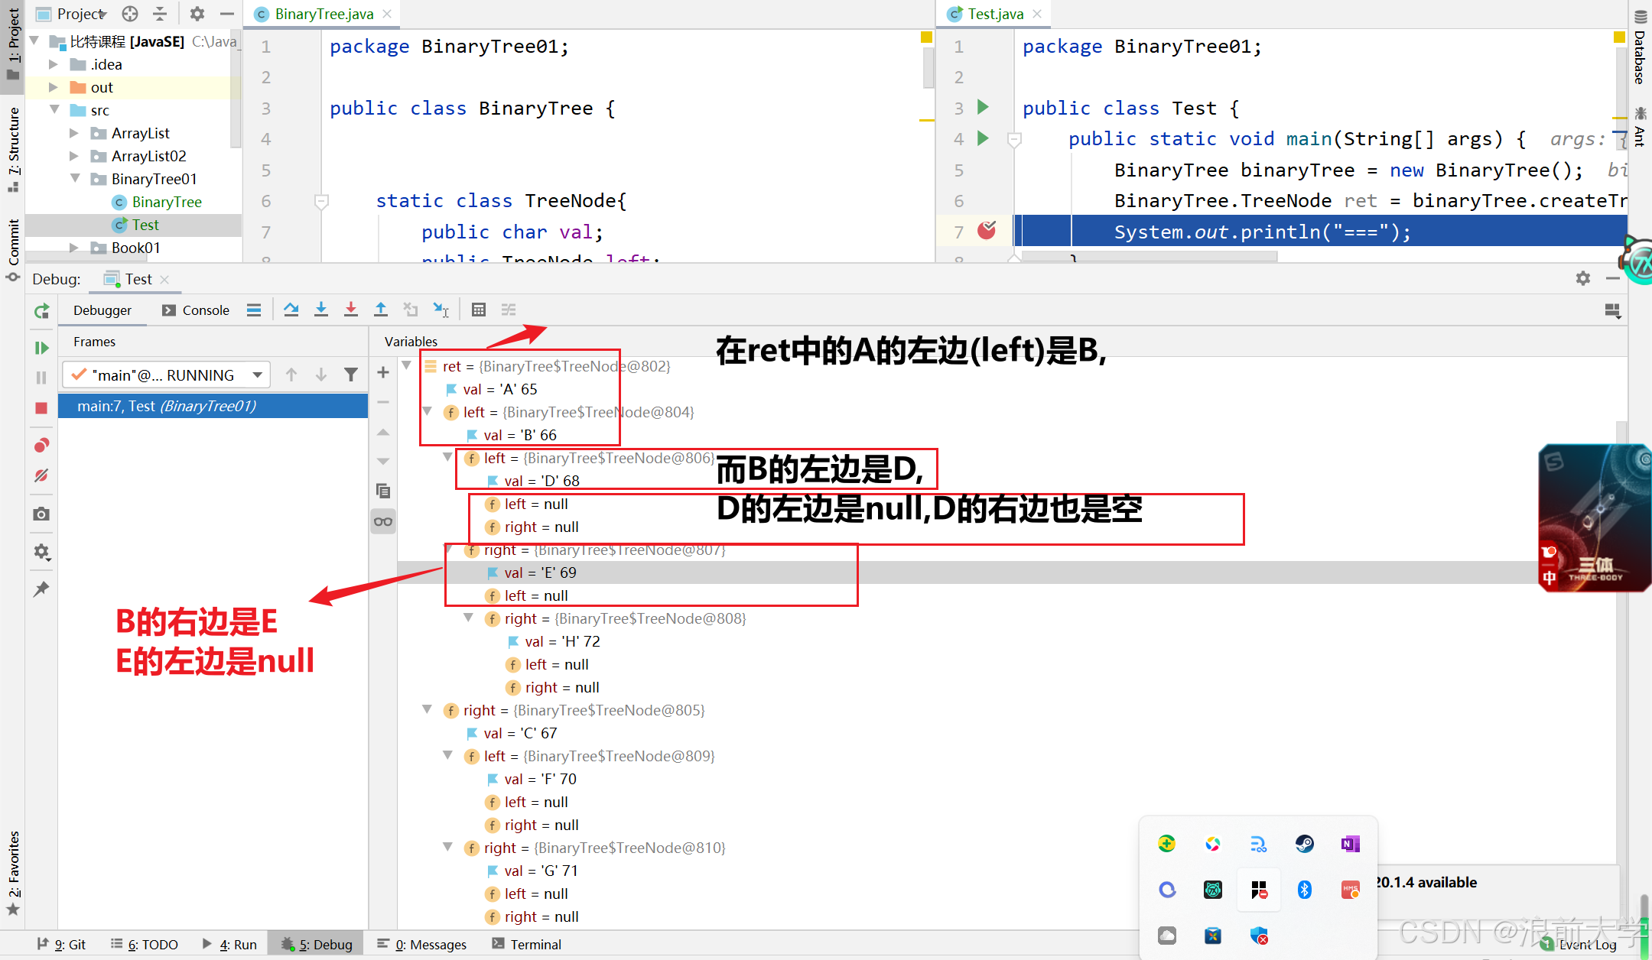1652x960 pixels.
Task: Take a thread dump snapshot
Action: 41,514
